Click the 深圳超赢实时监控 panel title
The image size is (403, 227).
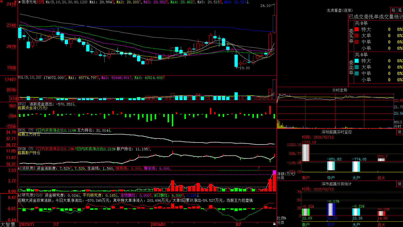[337, 132]
